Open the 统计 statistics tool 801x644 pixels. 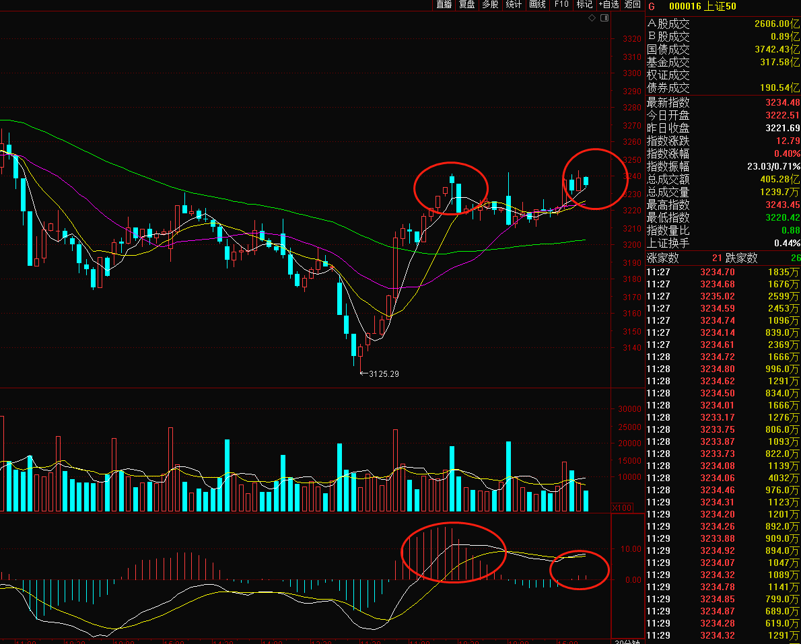click(514, 5)
